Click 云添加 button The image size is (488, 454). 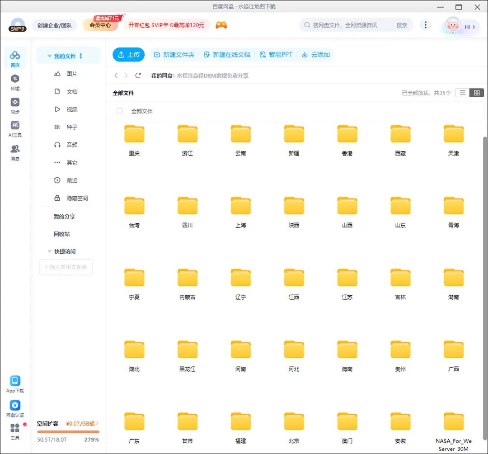[x=316, y=55]
